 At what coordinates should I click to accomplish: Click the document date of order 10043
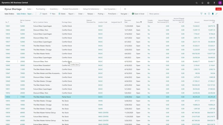[x=128, y=58]
